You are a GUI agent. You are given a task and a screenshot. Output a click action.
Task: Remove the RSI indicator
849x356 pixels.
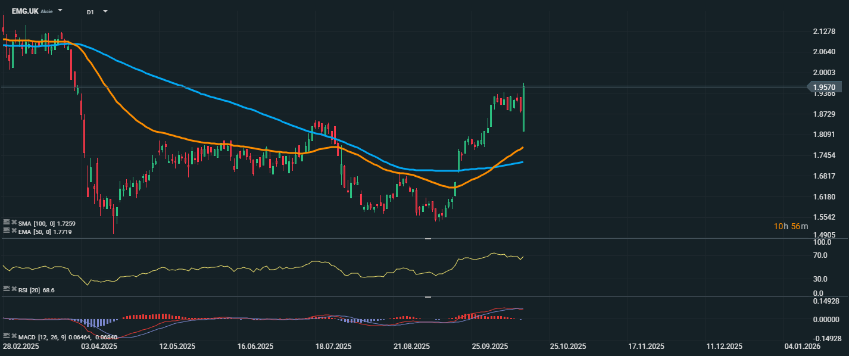click(13, 289)
